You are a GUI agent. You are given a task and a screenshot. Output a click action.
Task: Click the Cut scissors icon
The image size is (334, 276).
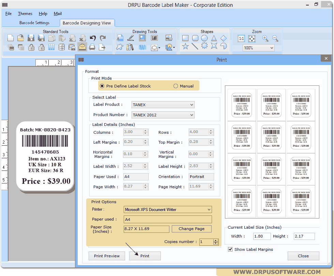pos(72,38)
